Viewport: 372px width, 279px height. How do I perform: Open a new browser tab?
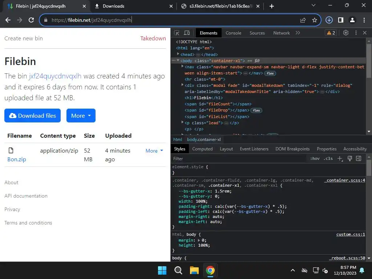[x=272, y=6]
